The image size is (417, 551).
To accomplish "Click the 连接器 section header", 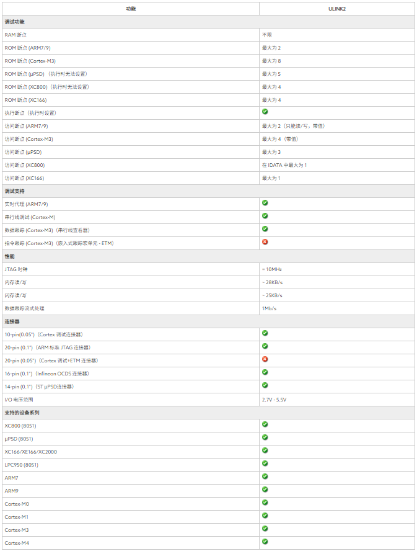I will click(x=12, y=321).
